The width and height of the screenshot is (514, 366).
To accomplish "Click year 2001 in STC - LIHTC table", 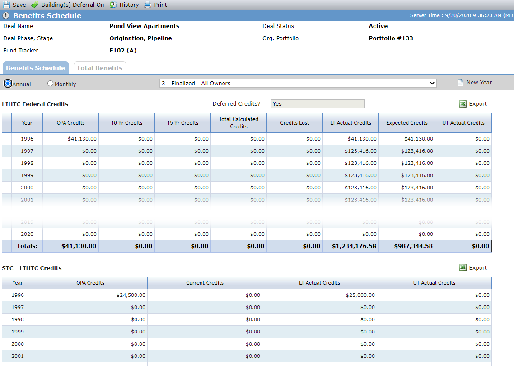I will [18, 356].
